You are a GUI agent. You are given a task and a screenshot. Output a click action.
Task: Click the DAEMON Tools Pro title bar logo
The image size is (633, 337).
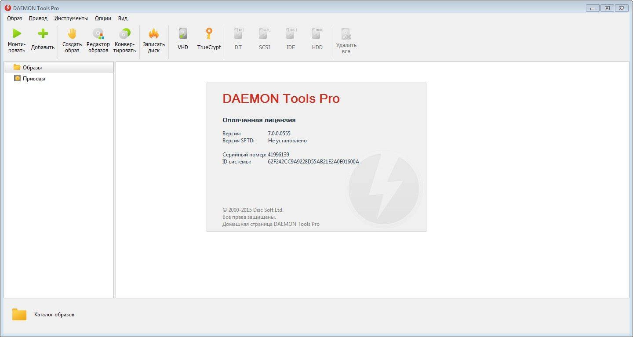7,8
